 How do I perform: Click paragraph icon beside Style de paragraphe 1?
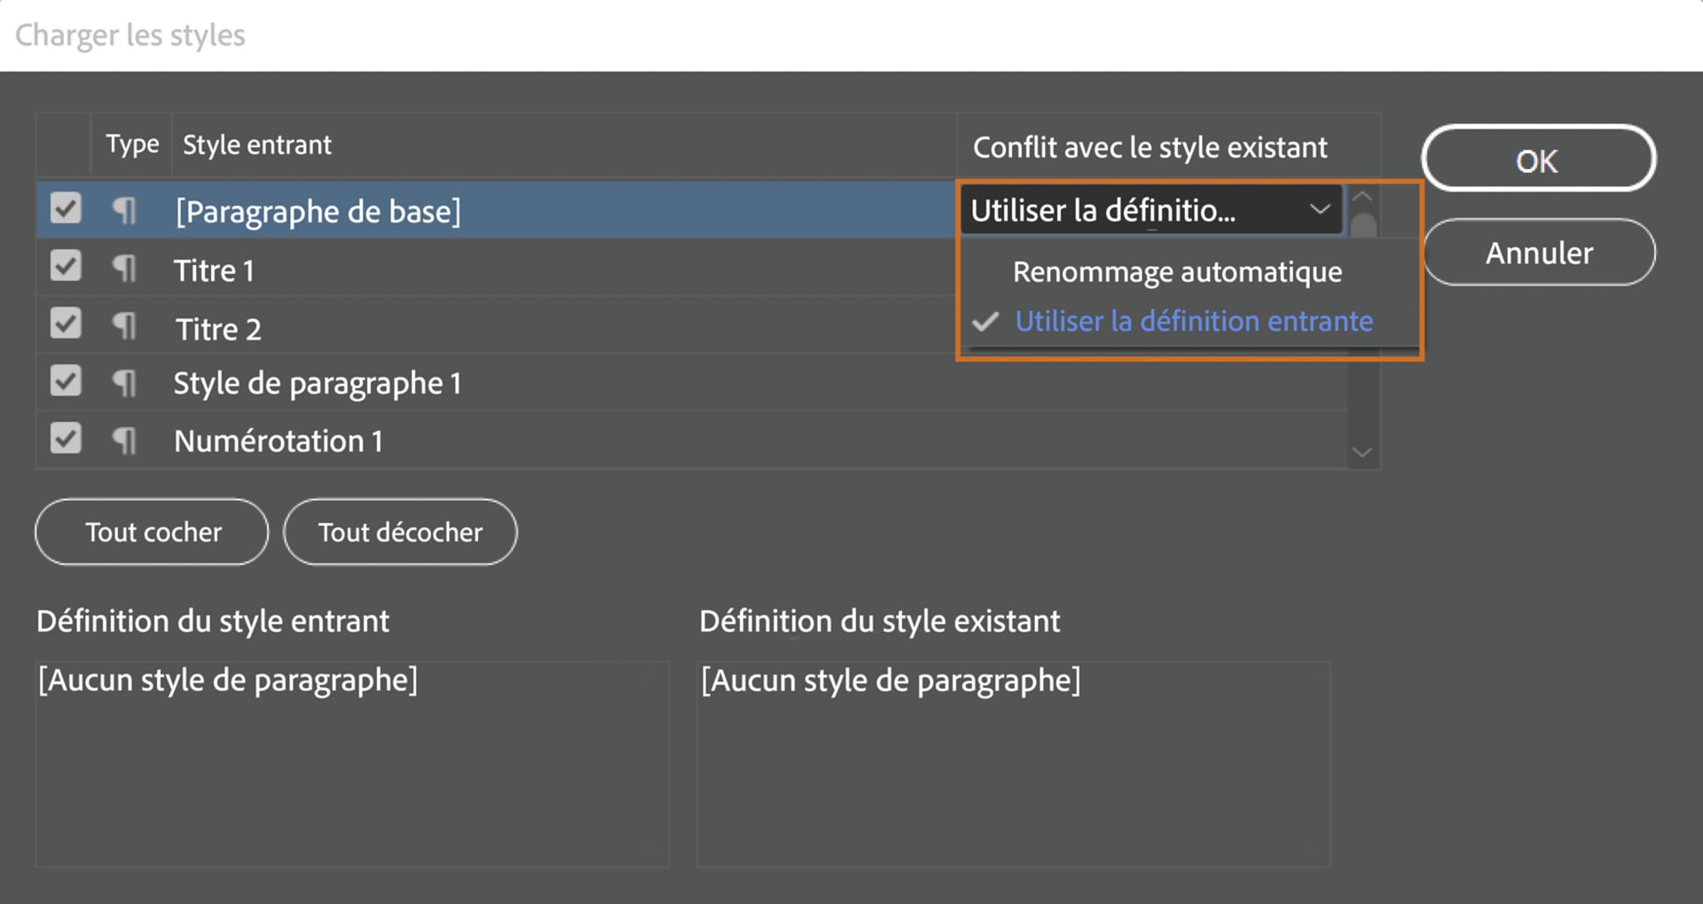click(125, 383)
